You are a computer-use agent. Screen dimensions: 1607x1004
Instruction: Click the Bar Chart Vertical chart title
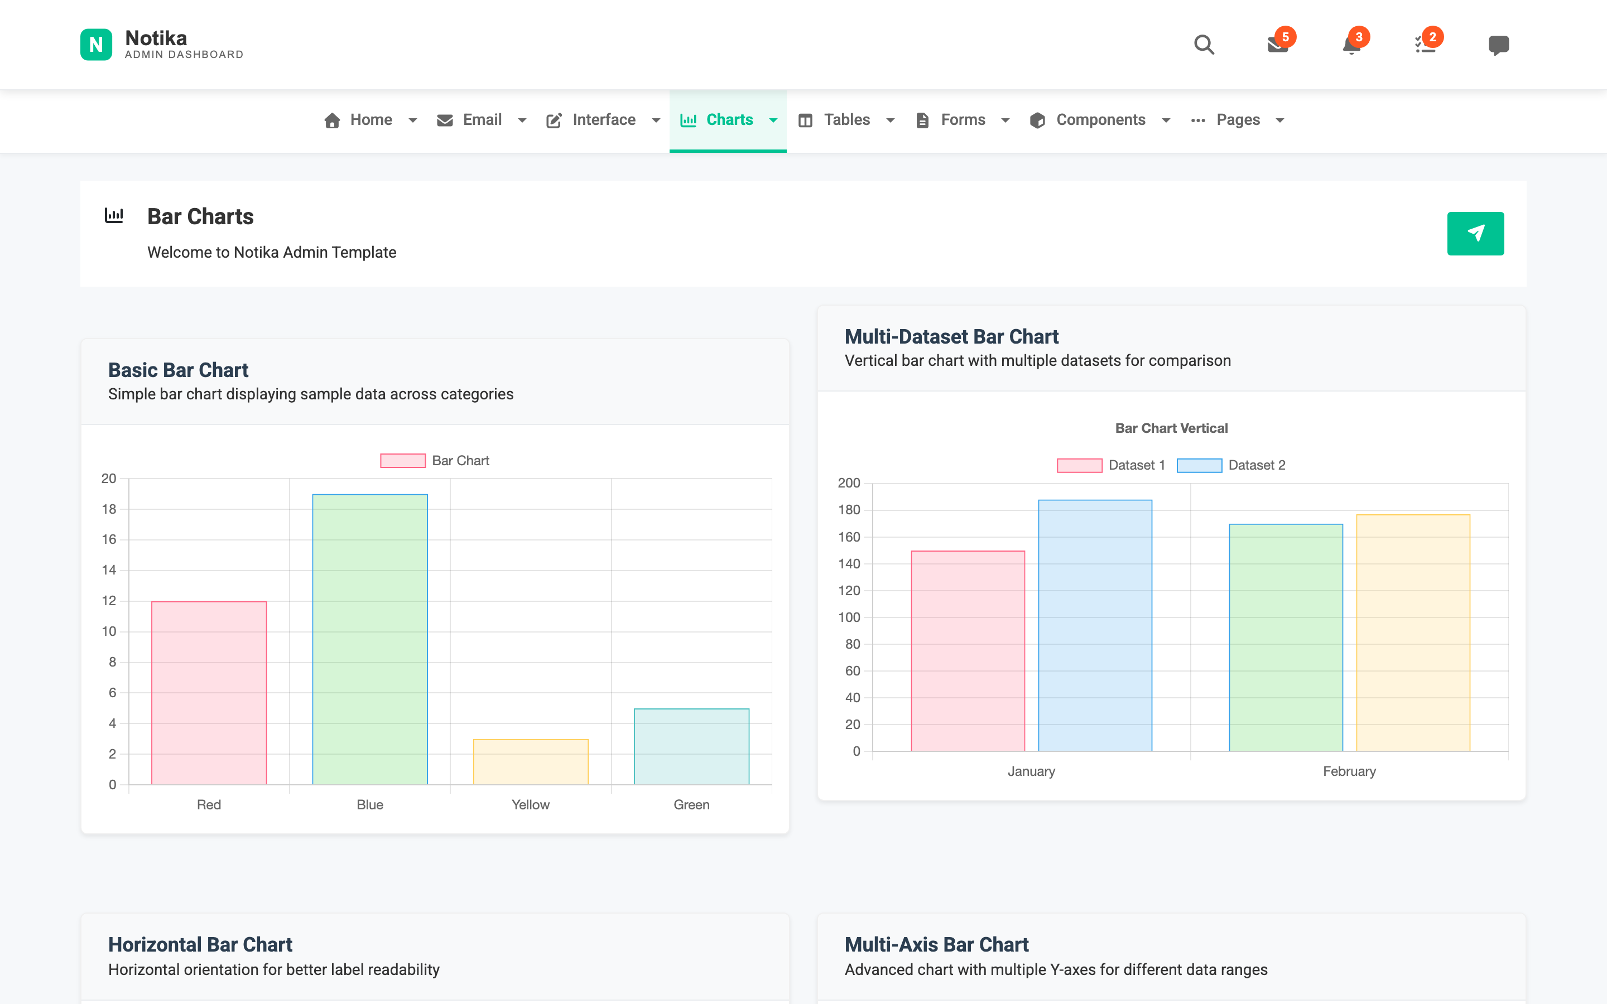pos(1171,428)
